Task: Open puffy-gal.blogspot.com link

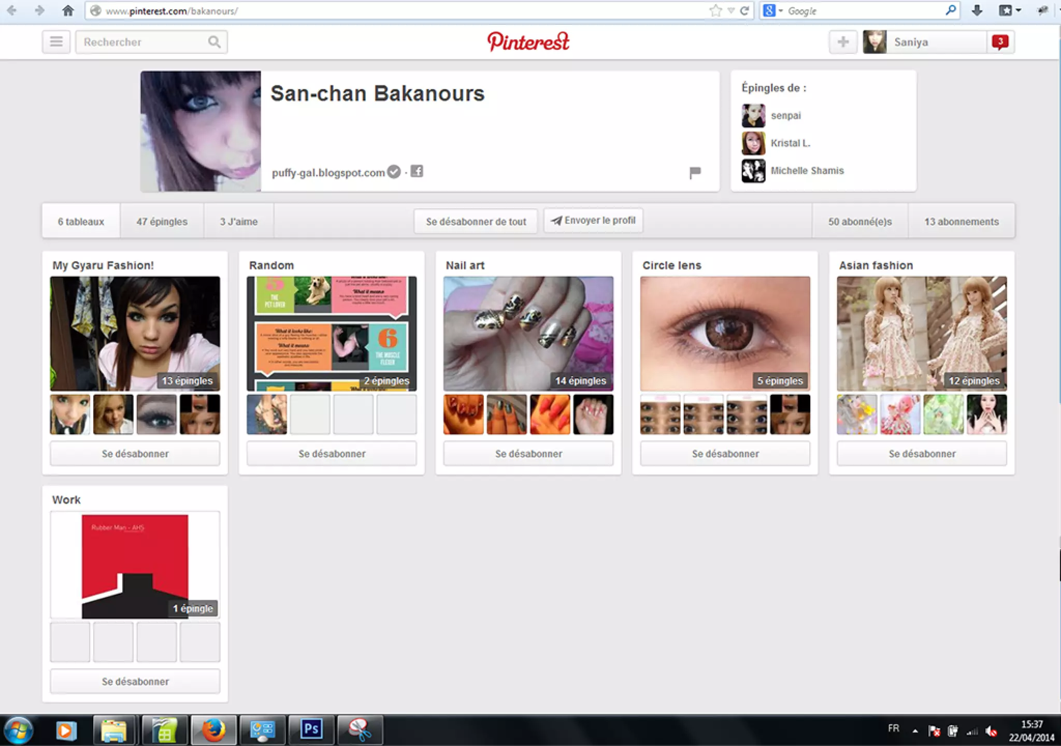Action: pyautogui.click(x=328, y=173)
